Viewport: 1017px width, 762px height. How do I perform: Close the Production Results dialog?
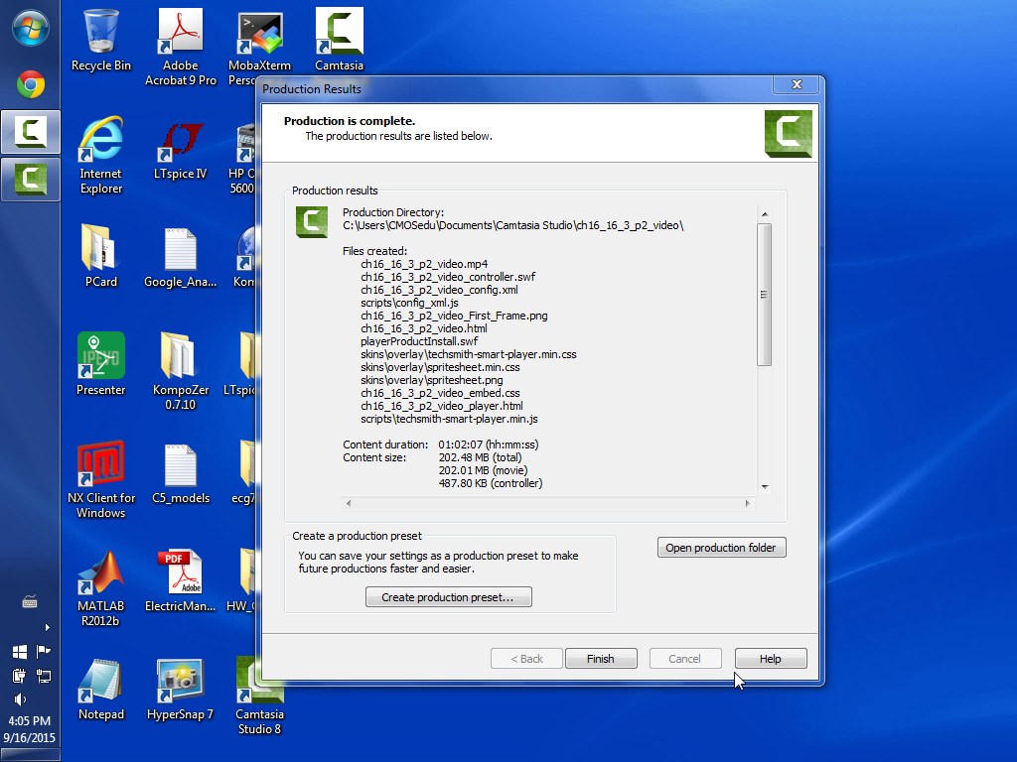pos(796,86)
